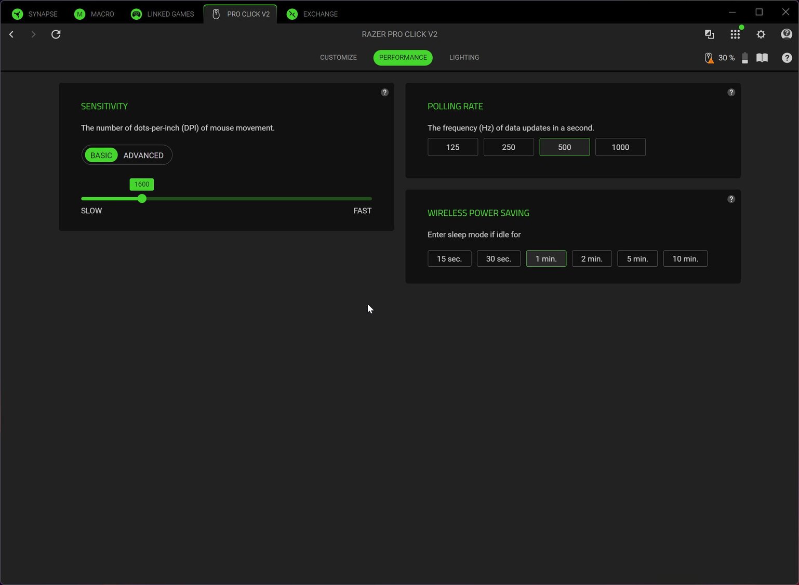Maximize the Razer Synapse window
The height and width of the screenshot is (585, 799).
759,12
